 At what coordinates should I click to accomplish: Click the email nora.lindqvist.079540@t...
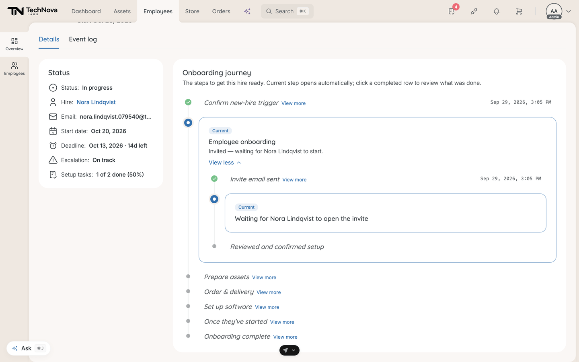pos(116,117)
